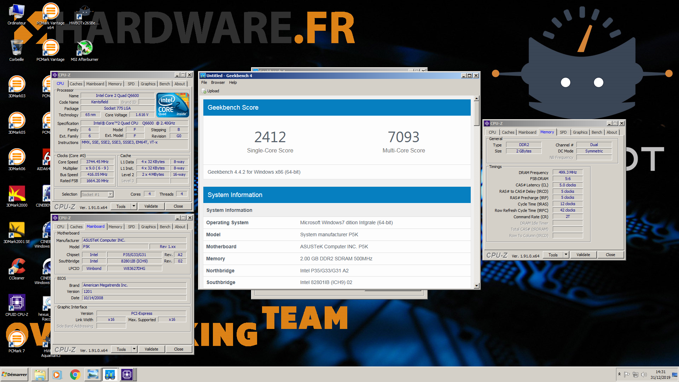Open the Memory tab in the Mainboard CPU-Z window
Viewport: 679px width, 382px height.
[x=115, y=227]
